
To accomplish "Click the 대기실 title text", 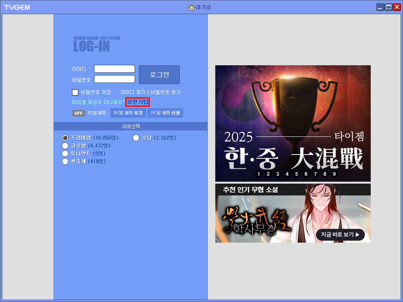I will coord(203,7).
